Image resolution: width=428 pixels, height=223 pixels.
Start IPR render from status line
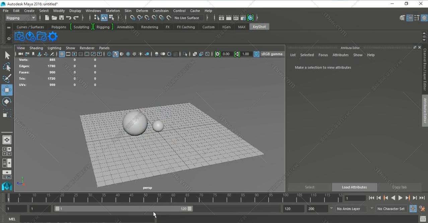pyautogui.click(x=236, y=18)
